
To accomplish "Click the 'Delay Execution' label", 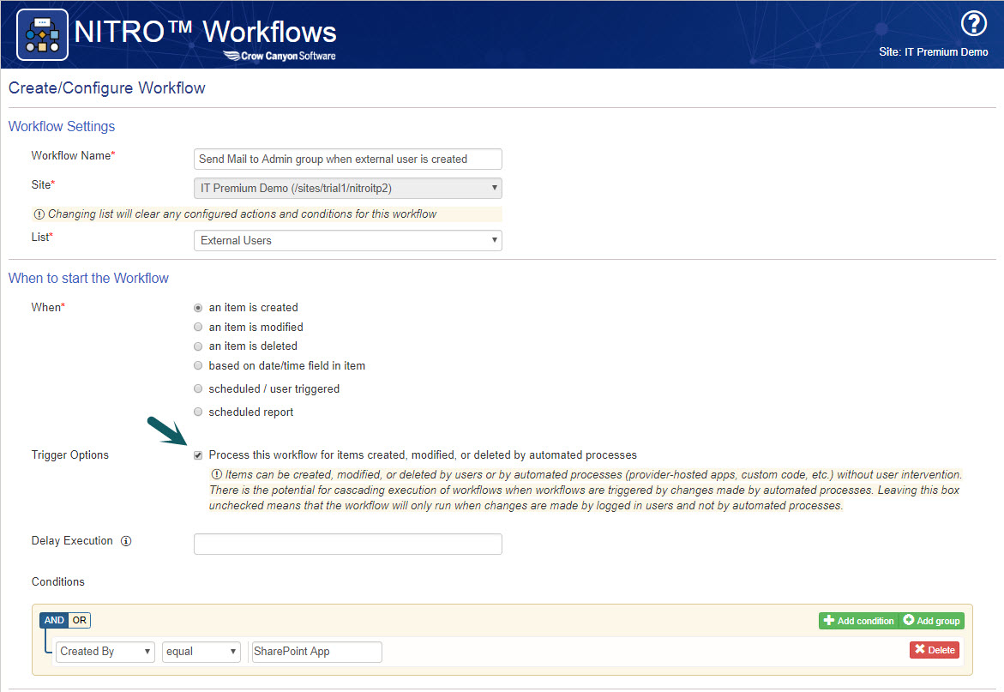I will [x=72, y=541].
